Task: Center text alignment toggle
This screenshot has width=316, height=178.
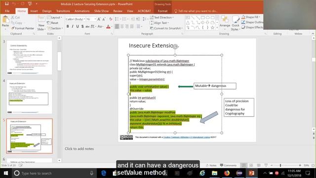Action: [x=122, y=26]
